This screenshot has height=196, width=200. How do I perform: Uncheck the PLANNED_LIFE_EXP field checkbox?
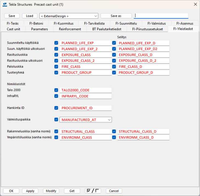56,43
